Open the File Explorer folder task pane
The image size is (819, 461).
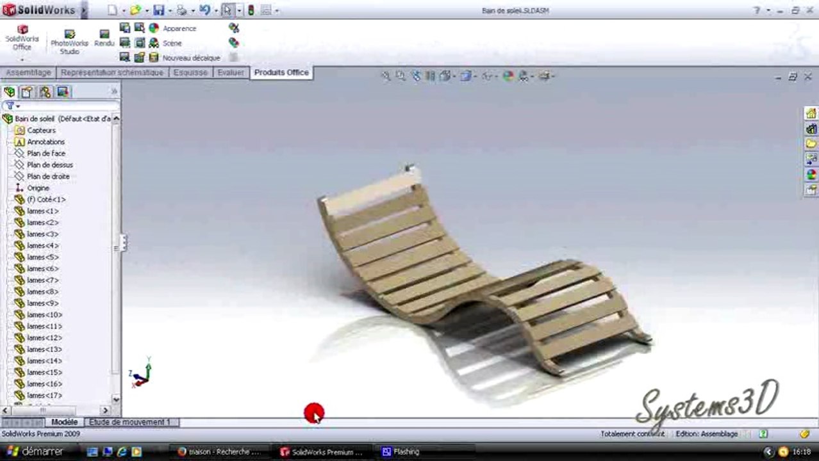click(x=811, y=144)
